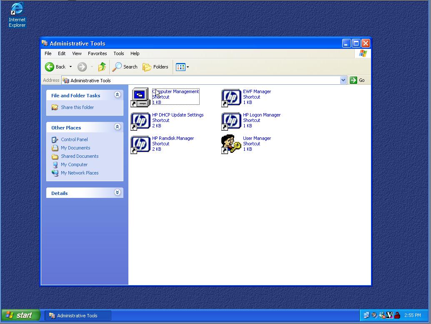Open My Documents from Other Places
Viewport: 431px width, 324px height.
click(70, 148)
